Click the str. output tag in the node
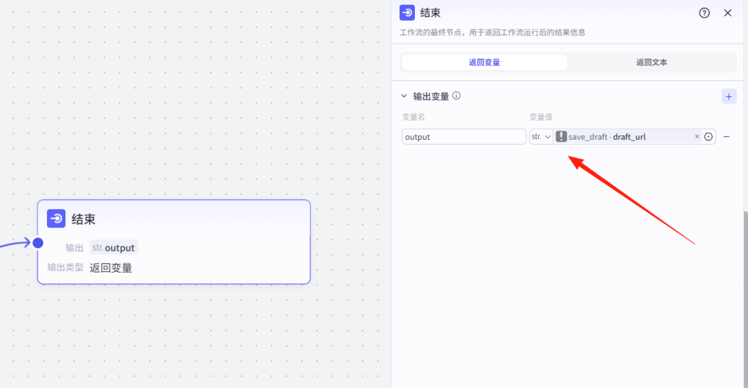This screenshot has height=388, width=748. [114, 248]
